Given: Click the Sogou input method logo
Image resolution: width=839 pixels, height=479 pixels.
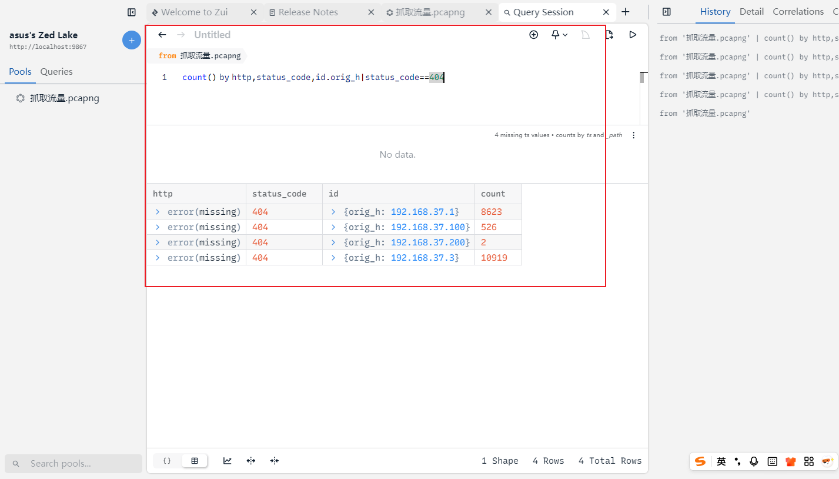Looking at the screenshot, I should point(700,461).
